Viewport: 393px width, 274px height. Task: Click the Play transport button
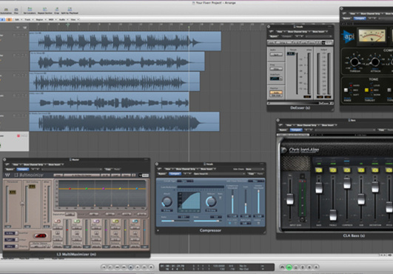tap(138, 267)
